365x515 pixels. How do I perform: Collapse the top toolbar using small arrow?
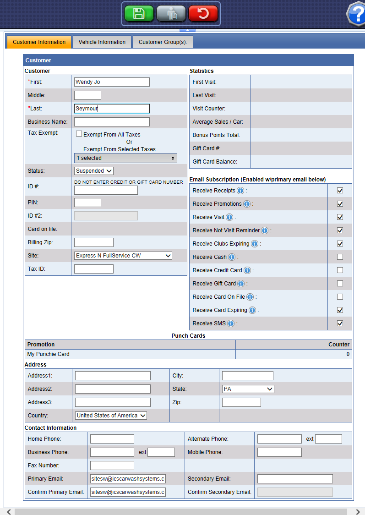(187, 30)
